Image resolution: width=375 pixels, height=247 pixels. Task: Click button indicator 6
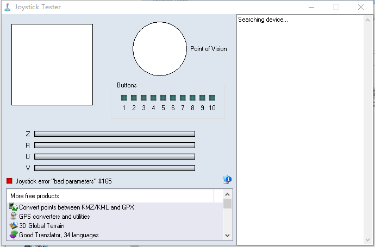click(173, 98)
